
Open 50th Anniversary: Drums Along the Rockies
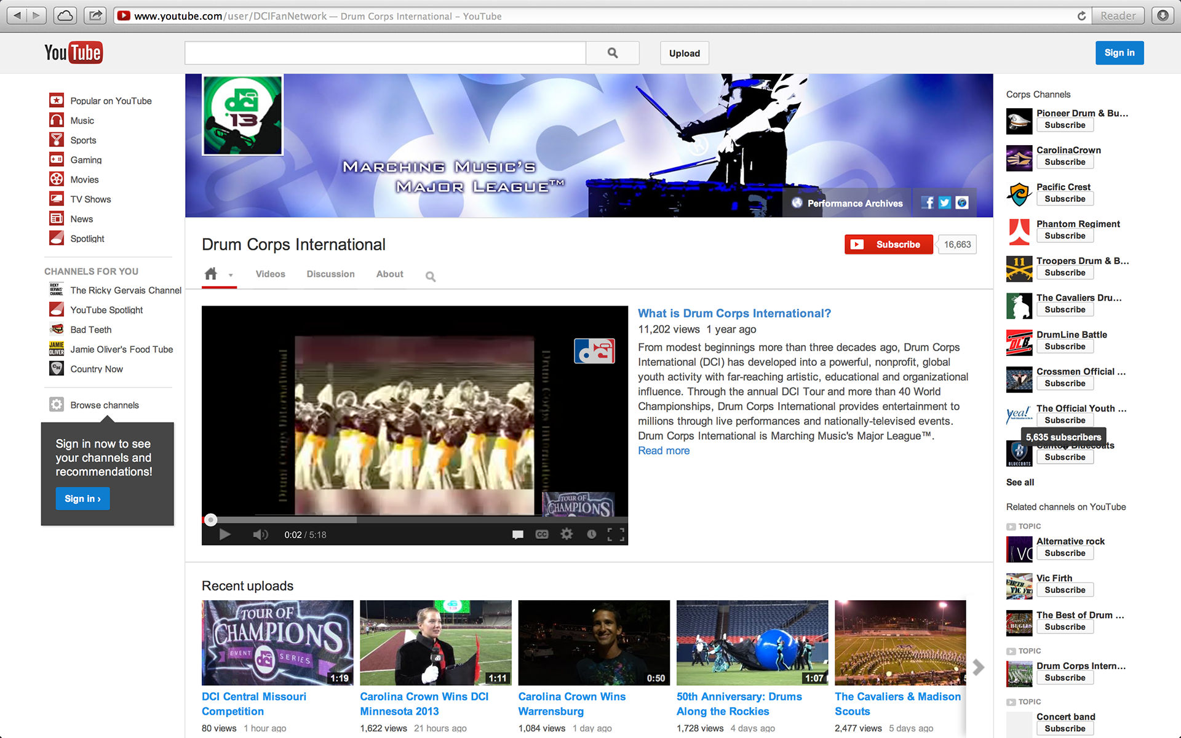pyautogui.click(x=739, y=704)
